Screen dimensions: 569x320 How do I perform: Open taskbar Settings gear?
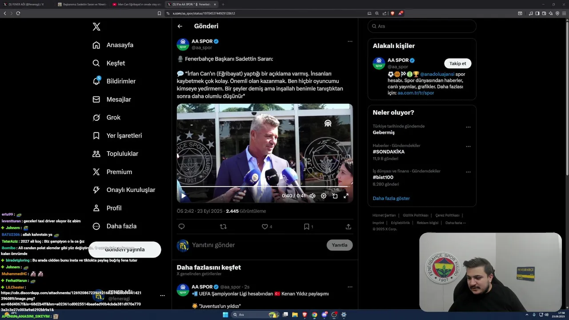coord(344,315)
